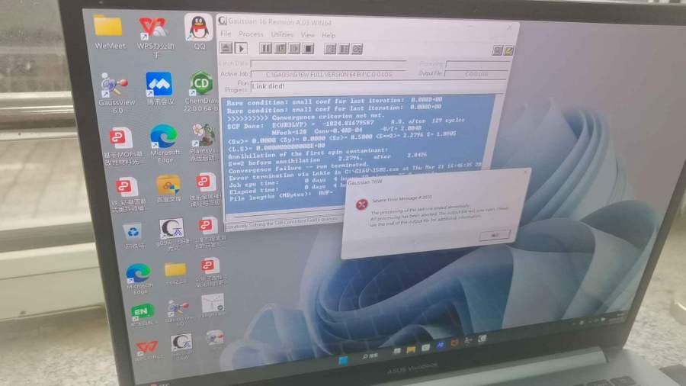Open the MOFs presentation file on desktop
Image resolution: width=686 pixels, height=386 pixels.
pyautogui.click(x=122, y=146)
